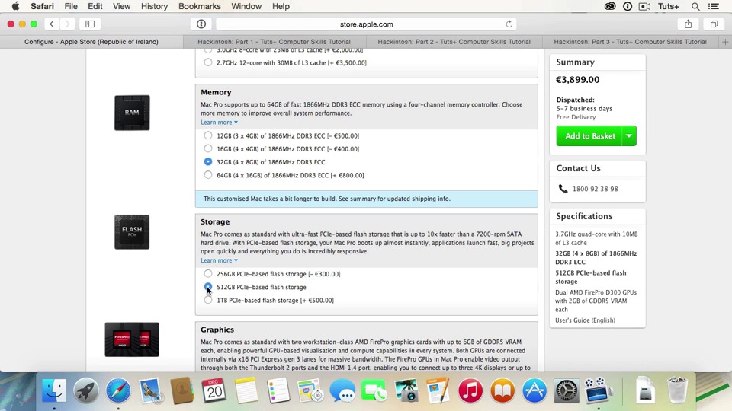The image size is (732, 411).
Task: Open the Calendar icon in the Dock
Action: click(214, 390)
